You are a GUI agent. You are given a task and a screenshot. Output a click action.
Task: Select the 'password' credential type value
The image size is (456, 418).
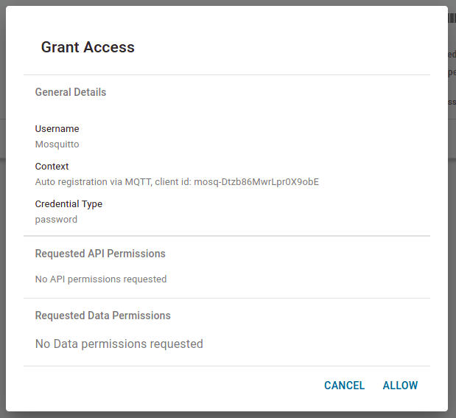[56, 220]
